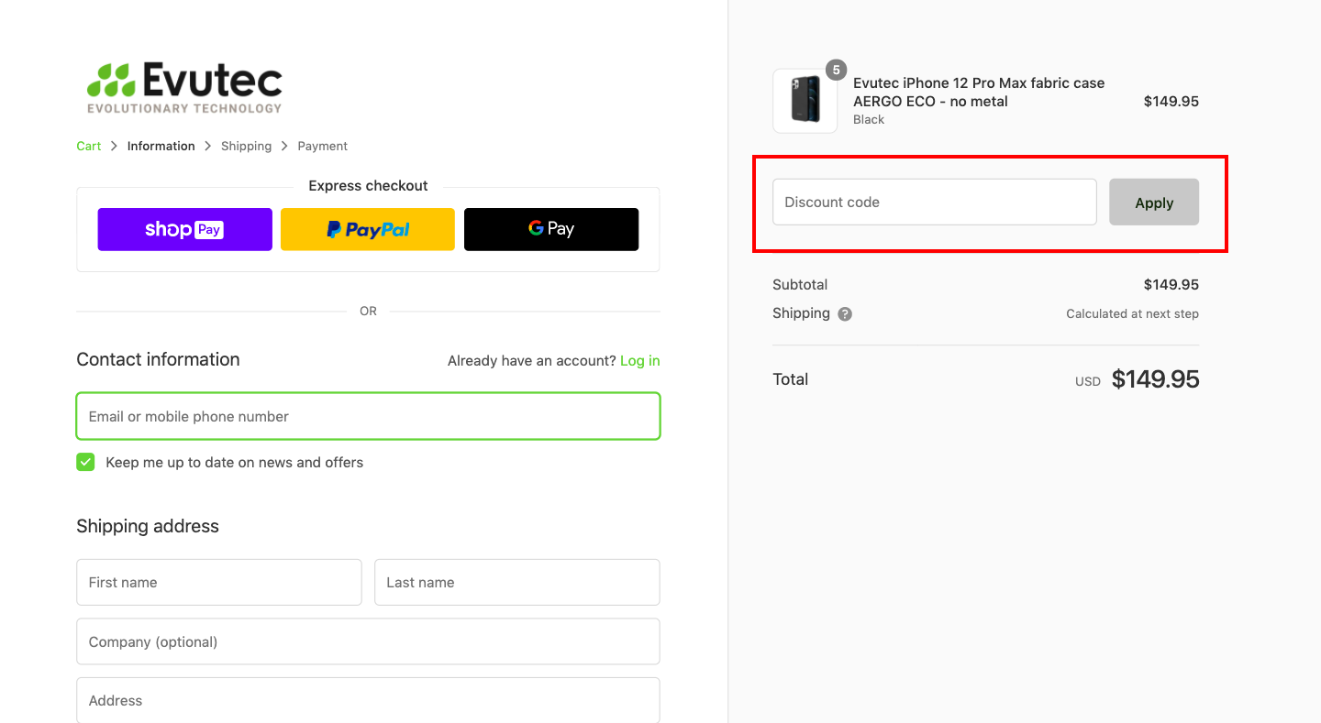The height and width of the screenshot is (723, 1321).
Task: Click the quantity badge showing 5
Action: (x=836, y=70)
